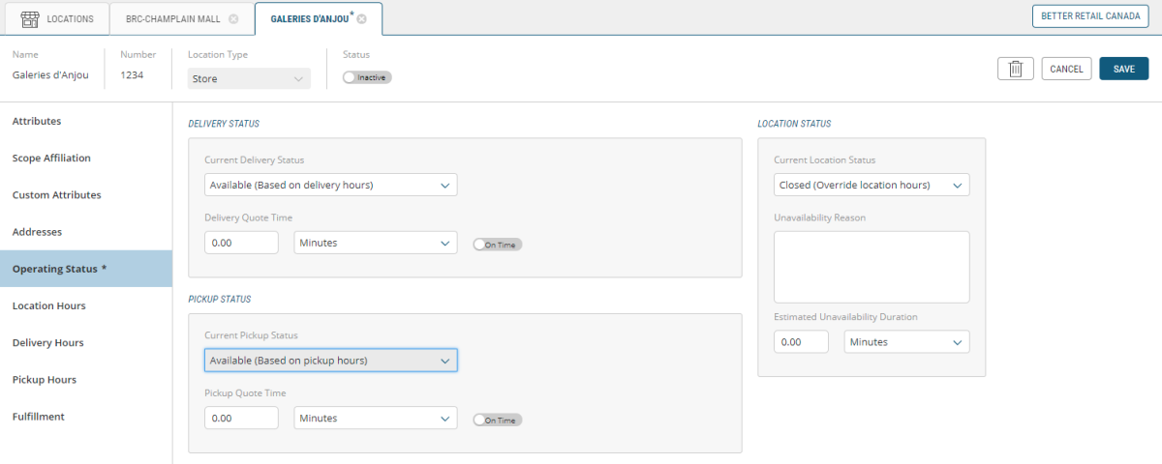
Task: Click the trash delete icon
Action: coord(1015,69)
